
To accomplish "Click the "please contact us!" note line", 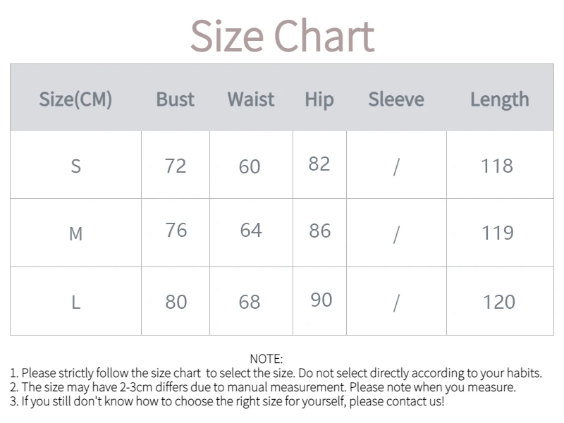I will [x=227, y=401].
